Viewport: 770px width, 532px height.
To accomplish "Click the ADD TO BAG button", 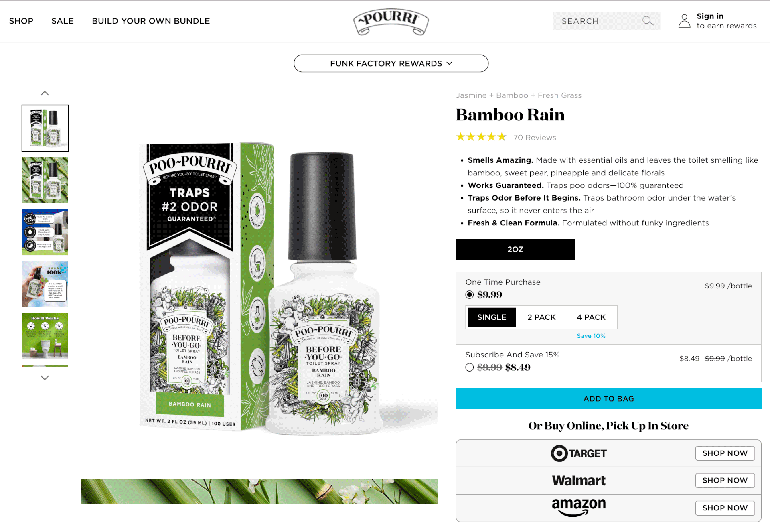I will point(608,399).
